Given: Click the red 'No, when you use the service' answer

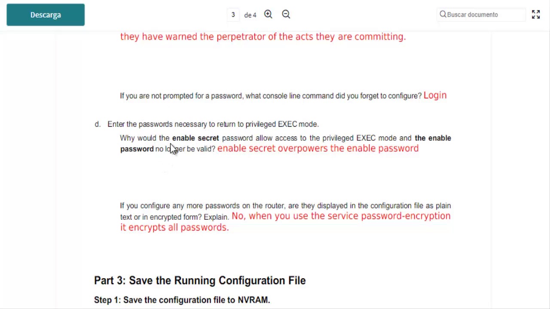Looking at the screenshot, I should [341, 216].
